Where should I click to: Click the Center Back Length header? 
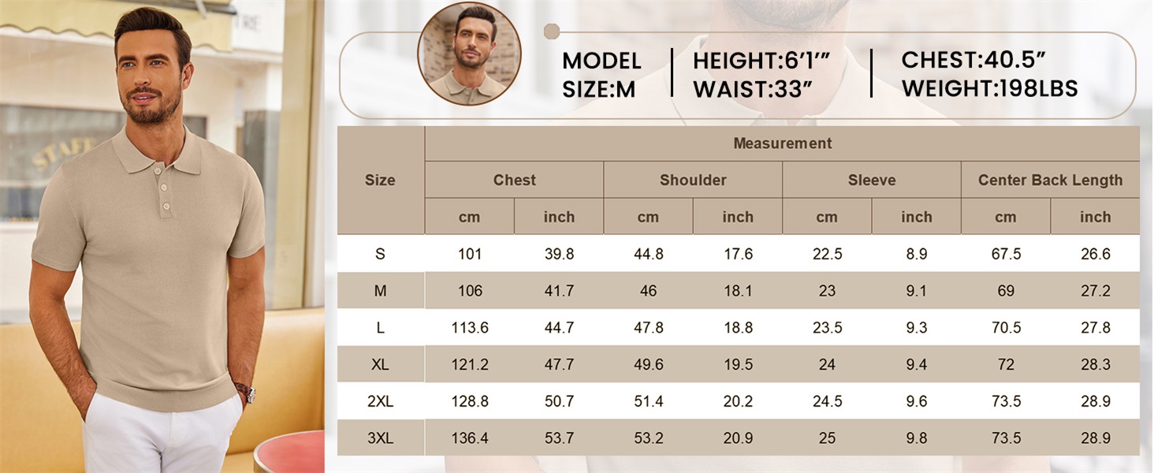pyautogui.click(x=1050, y=180)
